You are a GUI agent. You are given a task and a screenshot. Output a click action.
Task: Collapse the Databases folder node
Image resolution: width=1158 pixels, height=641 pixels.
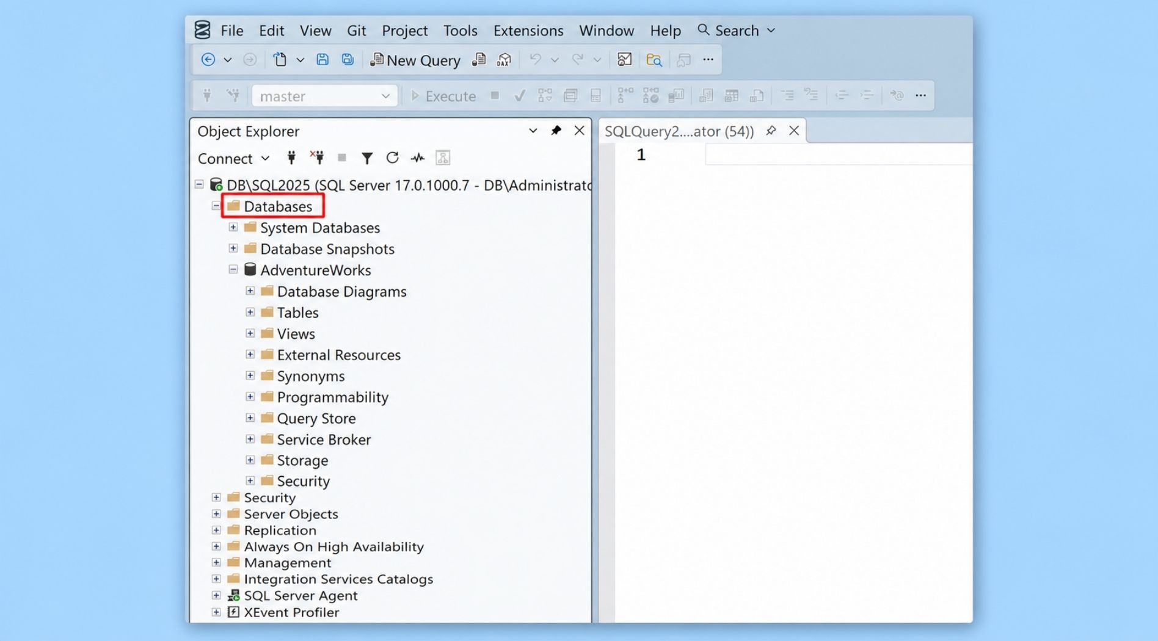[216, 206]
